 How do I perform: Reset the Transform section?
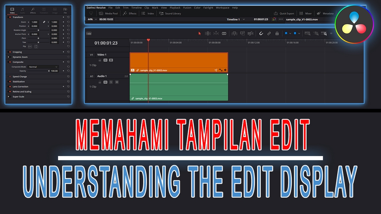click(68, 17)
